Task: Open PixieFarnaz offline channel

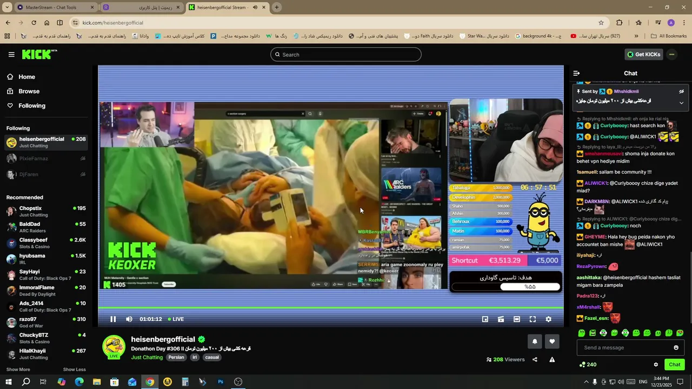Action: [x=46, y=158]
